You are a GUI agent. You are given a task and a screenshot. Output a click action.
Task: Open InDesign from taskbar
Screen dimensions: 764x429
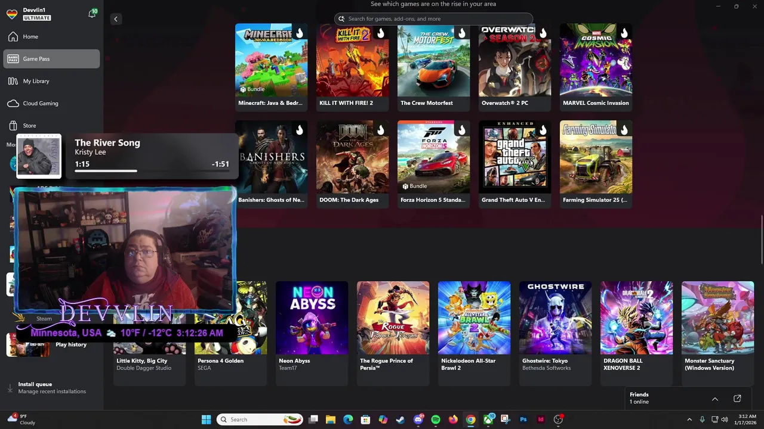pos(541,419)
